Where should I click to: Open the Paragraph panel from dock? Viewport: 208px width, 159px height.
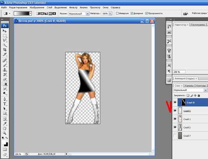click(169, 71)
